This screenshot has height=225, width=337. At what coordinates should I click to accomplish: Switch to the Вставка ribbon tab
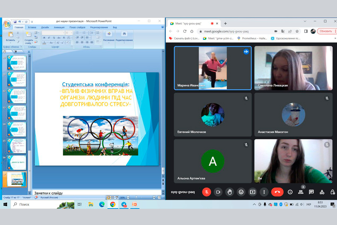[32, 27]
